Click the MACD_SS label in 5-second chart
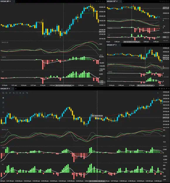Screen dimensions: 170x183 click(x=5, y=129)
